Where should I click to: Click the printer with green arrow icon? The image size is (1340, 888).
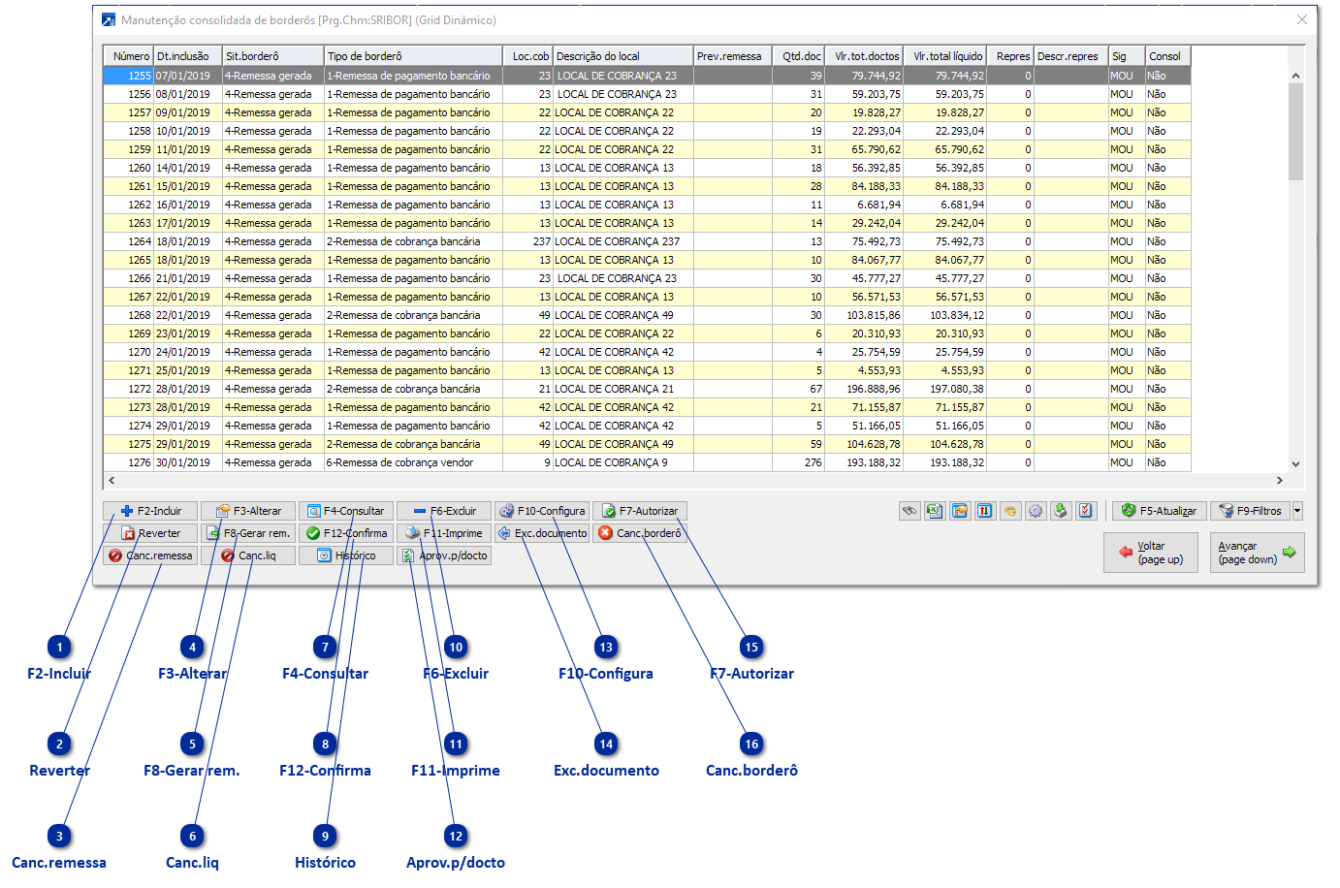(1061, 511)
